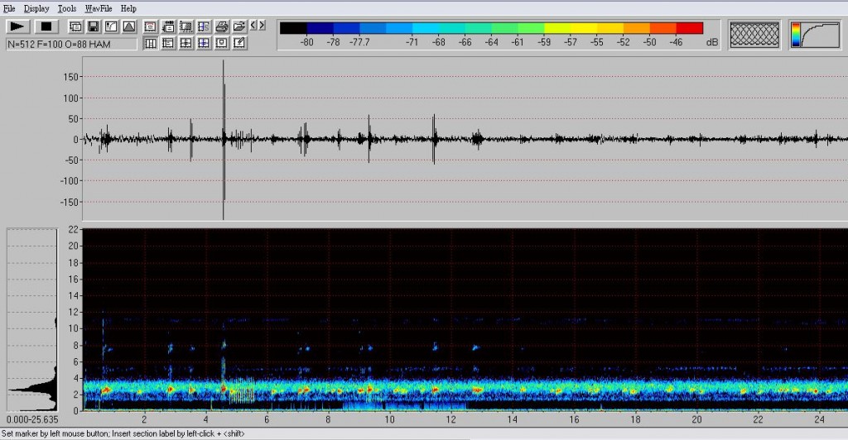Click the red segment of the dB color scale
Screen dimensions: 848x440
[x=689, y=28]
